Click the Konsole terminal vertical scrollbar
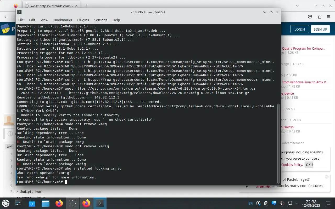Image resolution: width=335 pixels, height=209 pixels. coord(278,143)
